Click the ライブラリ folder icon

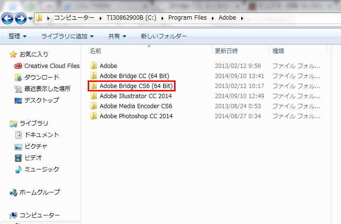point(13,123)
